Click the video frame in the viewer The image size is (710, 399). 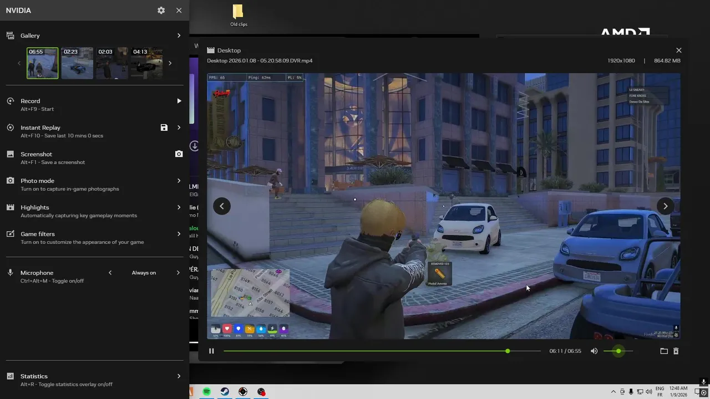pos(444,206)
